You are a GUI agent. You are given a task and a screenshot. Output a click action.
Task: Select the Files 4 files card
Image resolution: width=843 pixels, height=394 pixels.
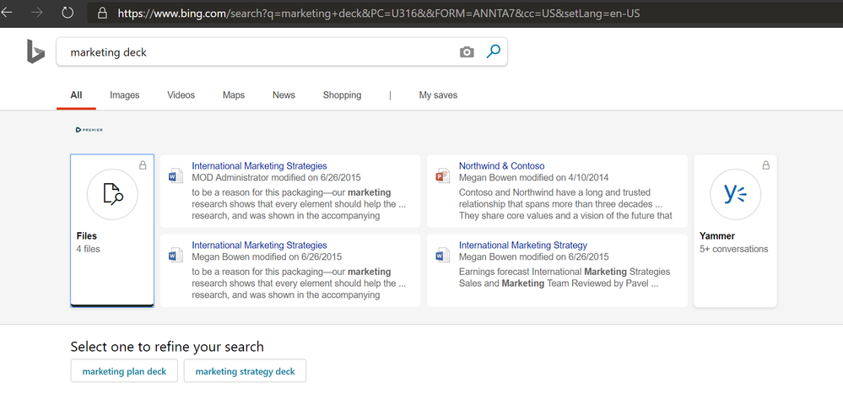tap(112, 230)
